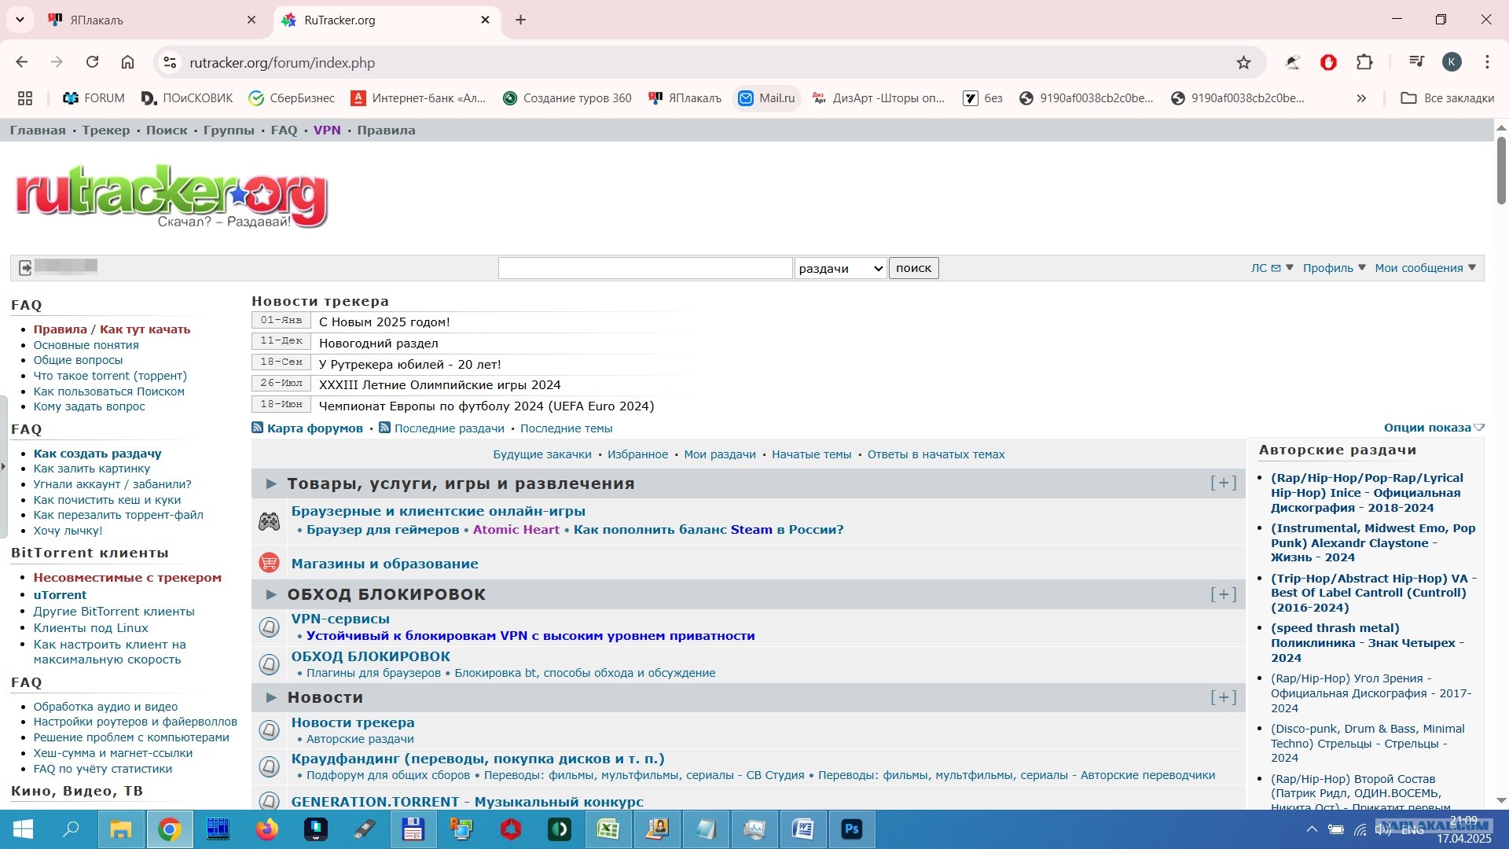
Task: Toggle the Новости category [+] button
Action: tap(1223, 697)
